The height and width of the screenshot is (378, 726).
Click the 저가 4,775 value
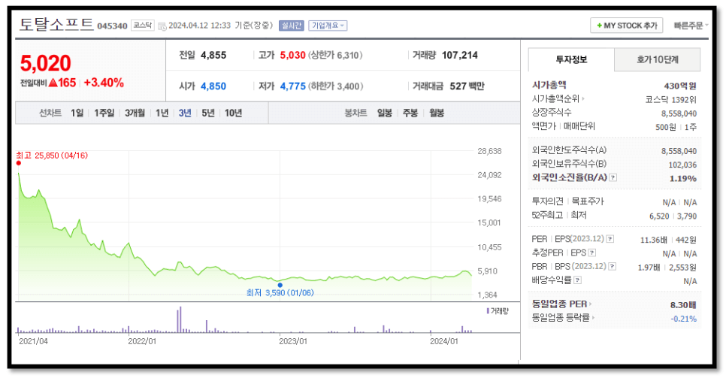tap(292, 86)
